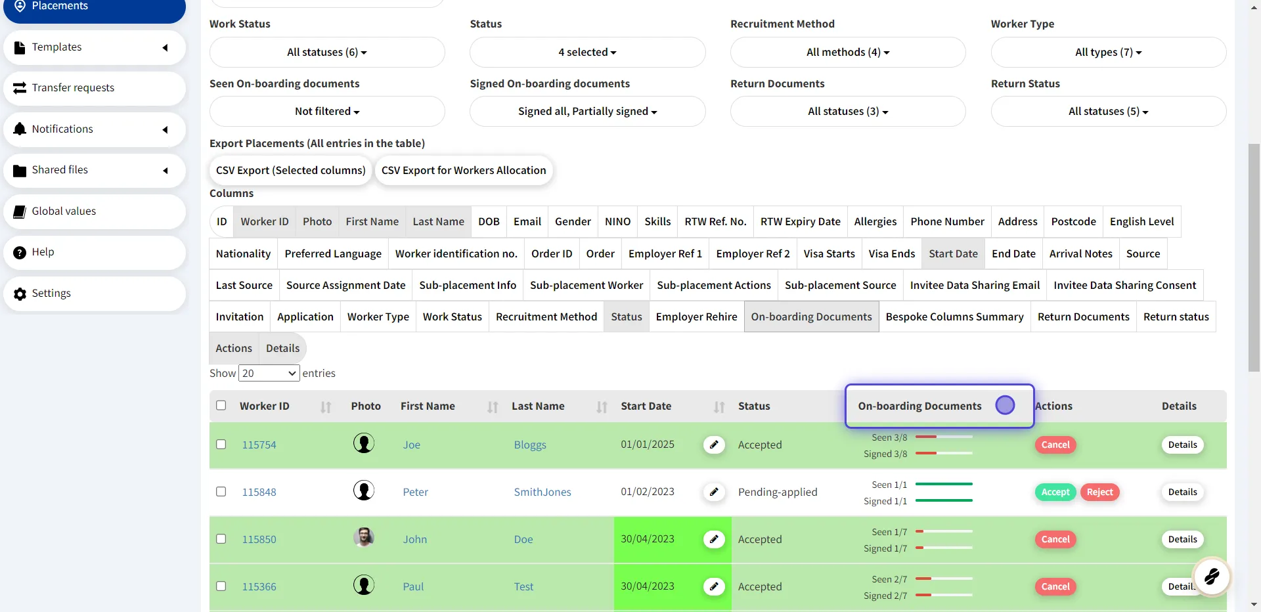Click the Help question mark icon
Screen dimensions: 1261x612
pos(20,252)
